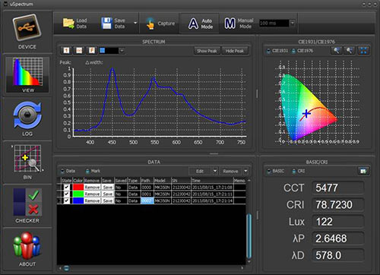Screen dimensions: 380x275
Task: Click the Save Data floppy disk icon
Action: [x=106, y=24]
